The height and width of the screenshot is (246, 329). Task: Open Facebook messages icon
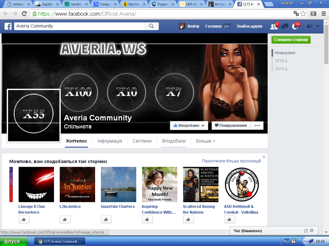click(x=285, y=27)
